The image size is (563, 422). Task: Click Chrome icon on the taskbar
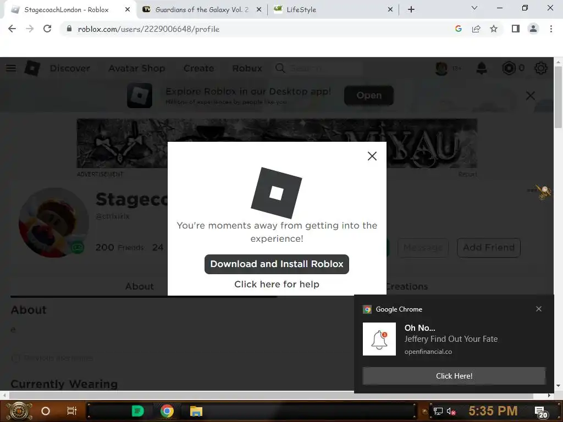(167, 411)
